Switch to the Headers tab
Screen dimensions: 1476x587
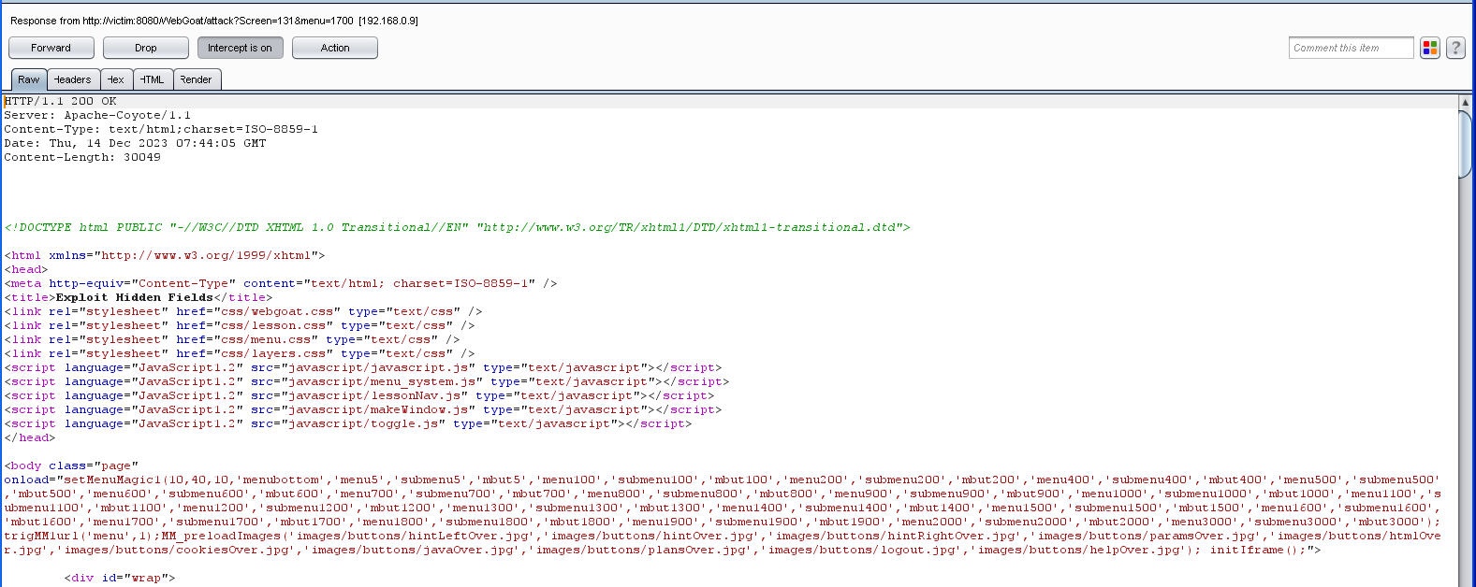pos(73,79)
